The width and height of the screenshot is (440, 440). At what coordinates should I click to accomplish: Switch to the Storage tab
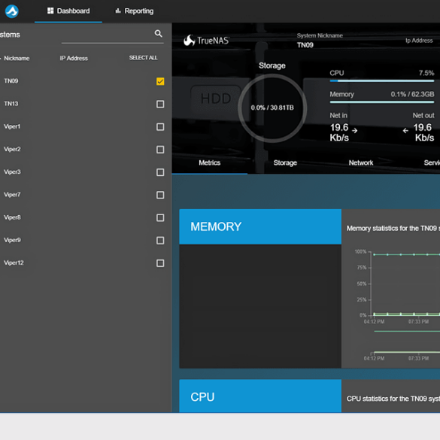[285, 163]
